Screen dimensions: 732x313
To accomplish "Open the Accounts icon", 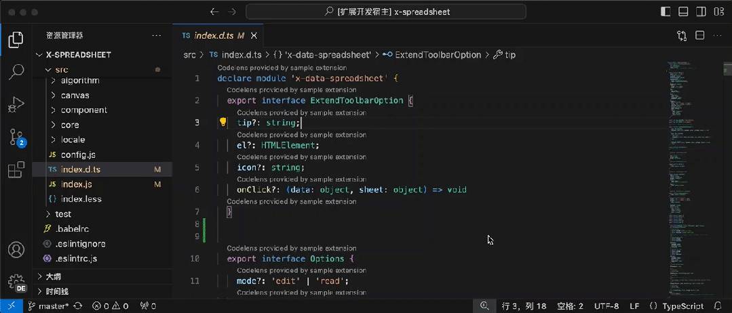I will pyautogui.click(x=16, y=250).
